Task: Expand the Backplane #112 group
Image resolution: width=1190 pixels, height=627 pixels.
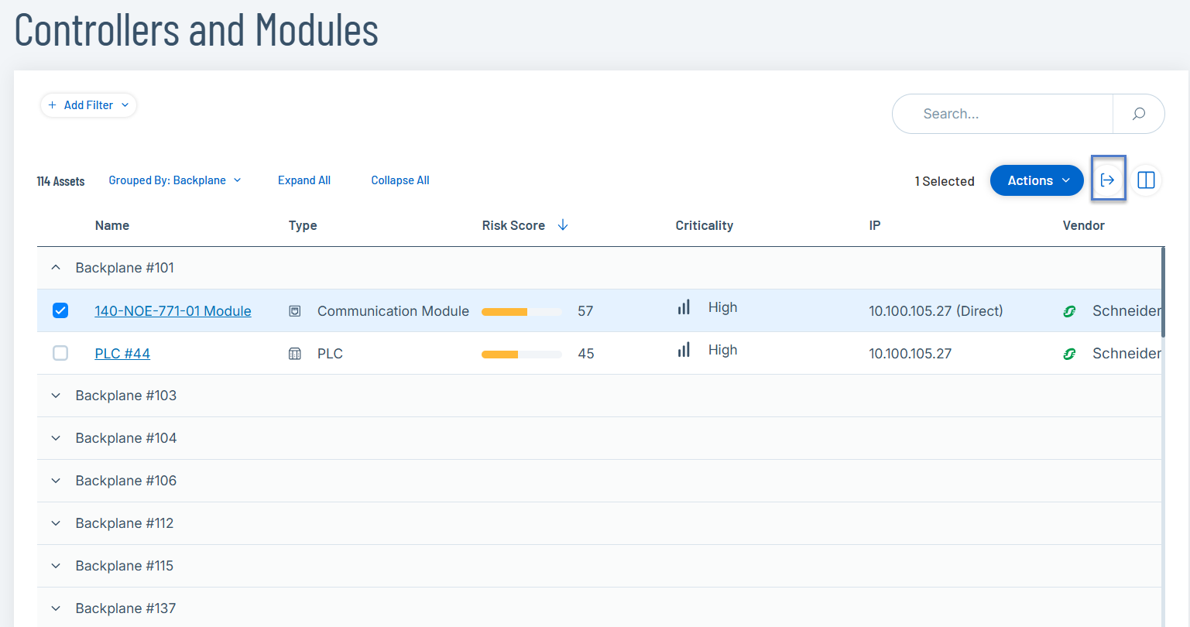Action: tap(56, 523)
